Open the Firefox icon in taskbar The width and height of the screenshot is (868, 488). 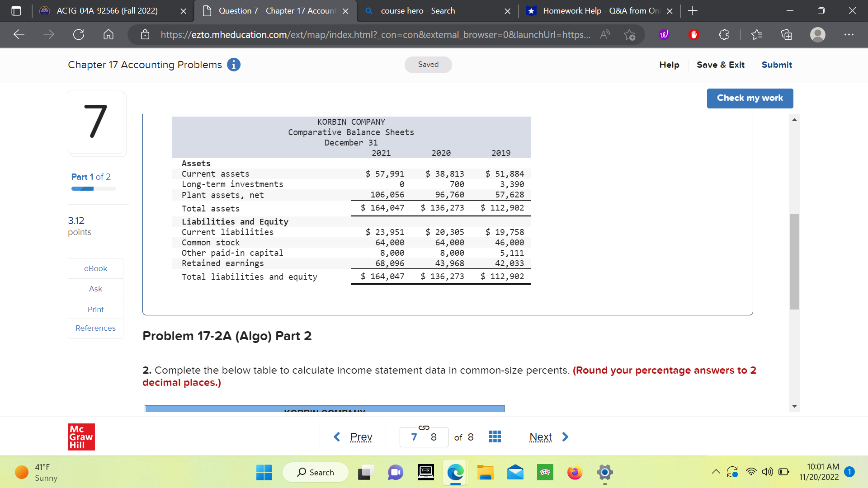[x=574, y=473]
